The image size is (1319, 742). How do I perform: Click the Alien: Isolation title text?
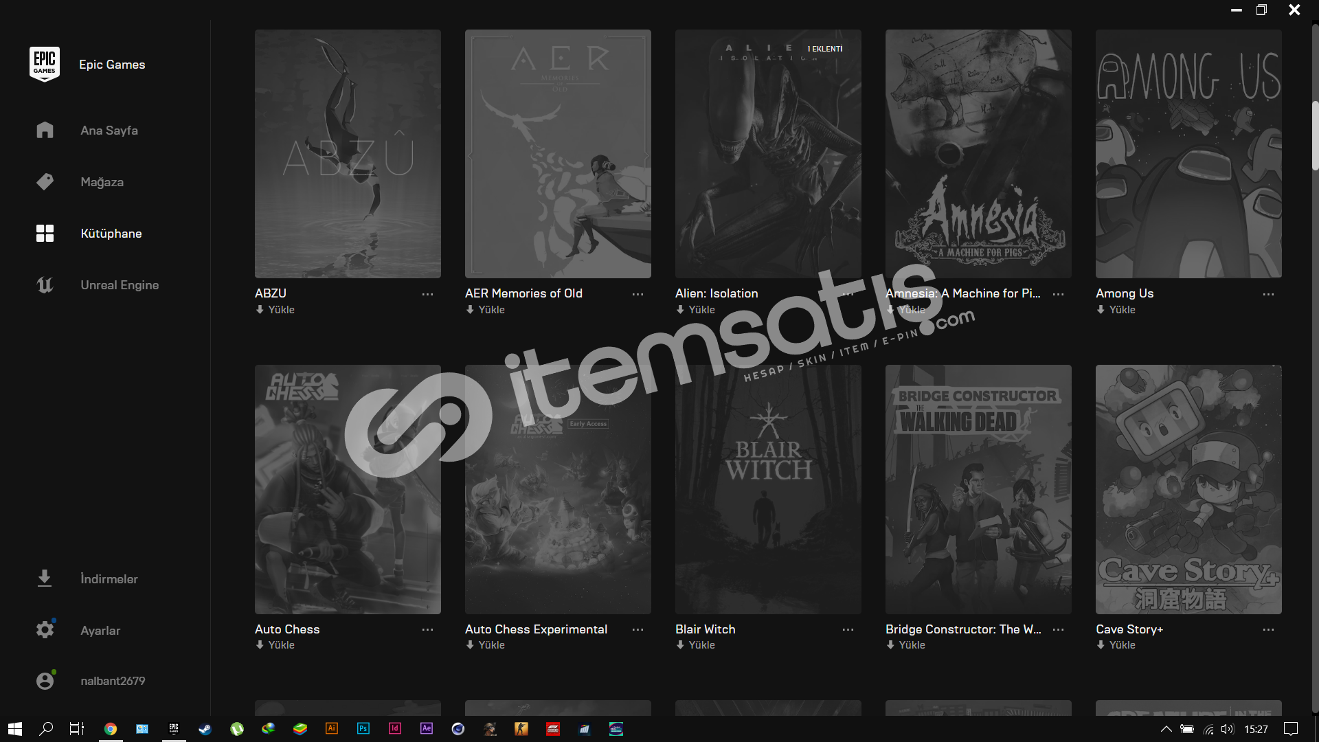(717, 293)
